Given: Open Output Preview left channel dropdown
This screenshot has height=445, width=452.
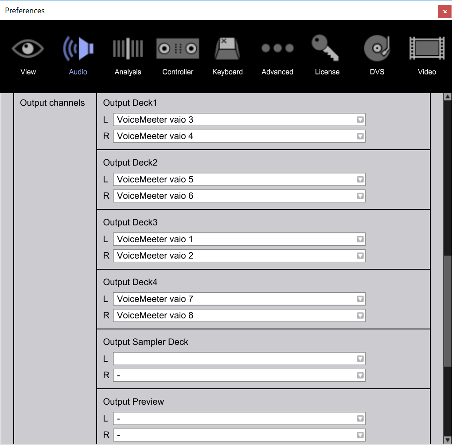Looking at the screenshot, I should [239, 418].
